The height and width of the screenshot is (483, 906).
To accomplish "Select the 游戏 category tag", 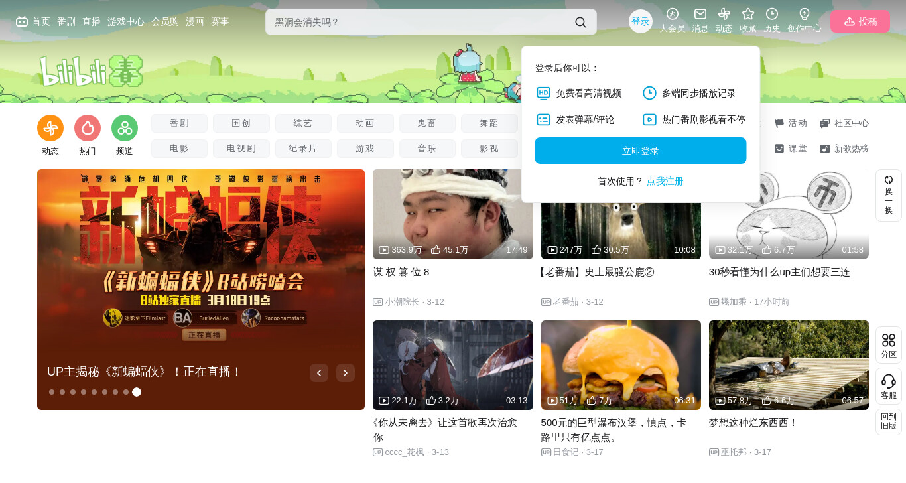I will [x=365, y=149].
